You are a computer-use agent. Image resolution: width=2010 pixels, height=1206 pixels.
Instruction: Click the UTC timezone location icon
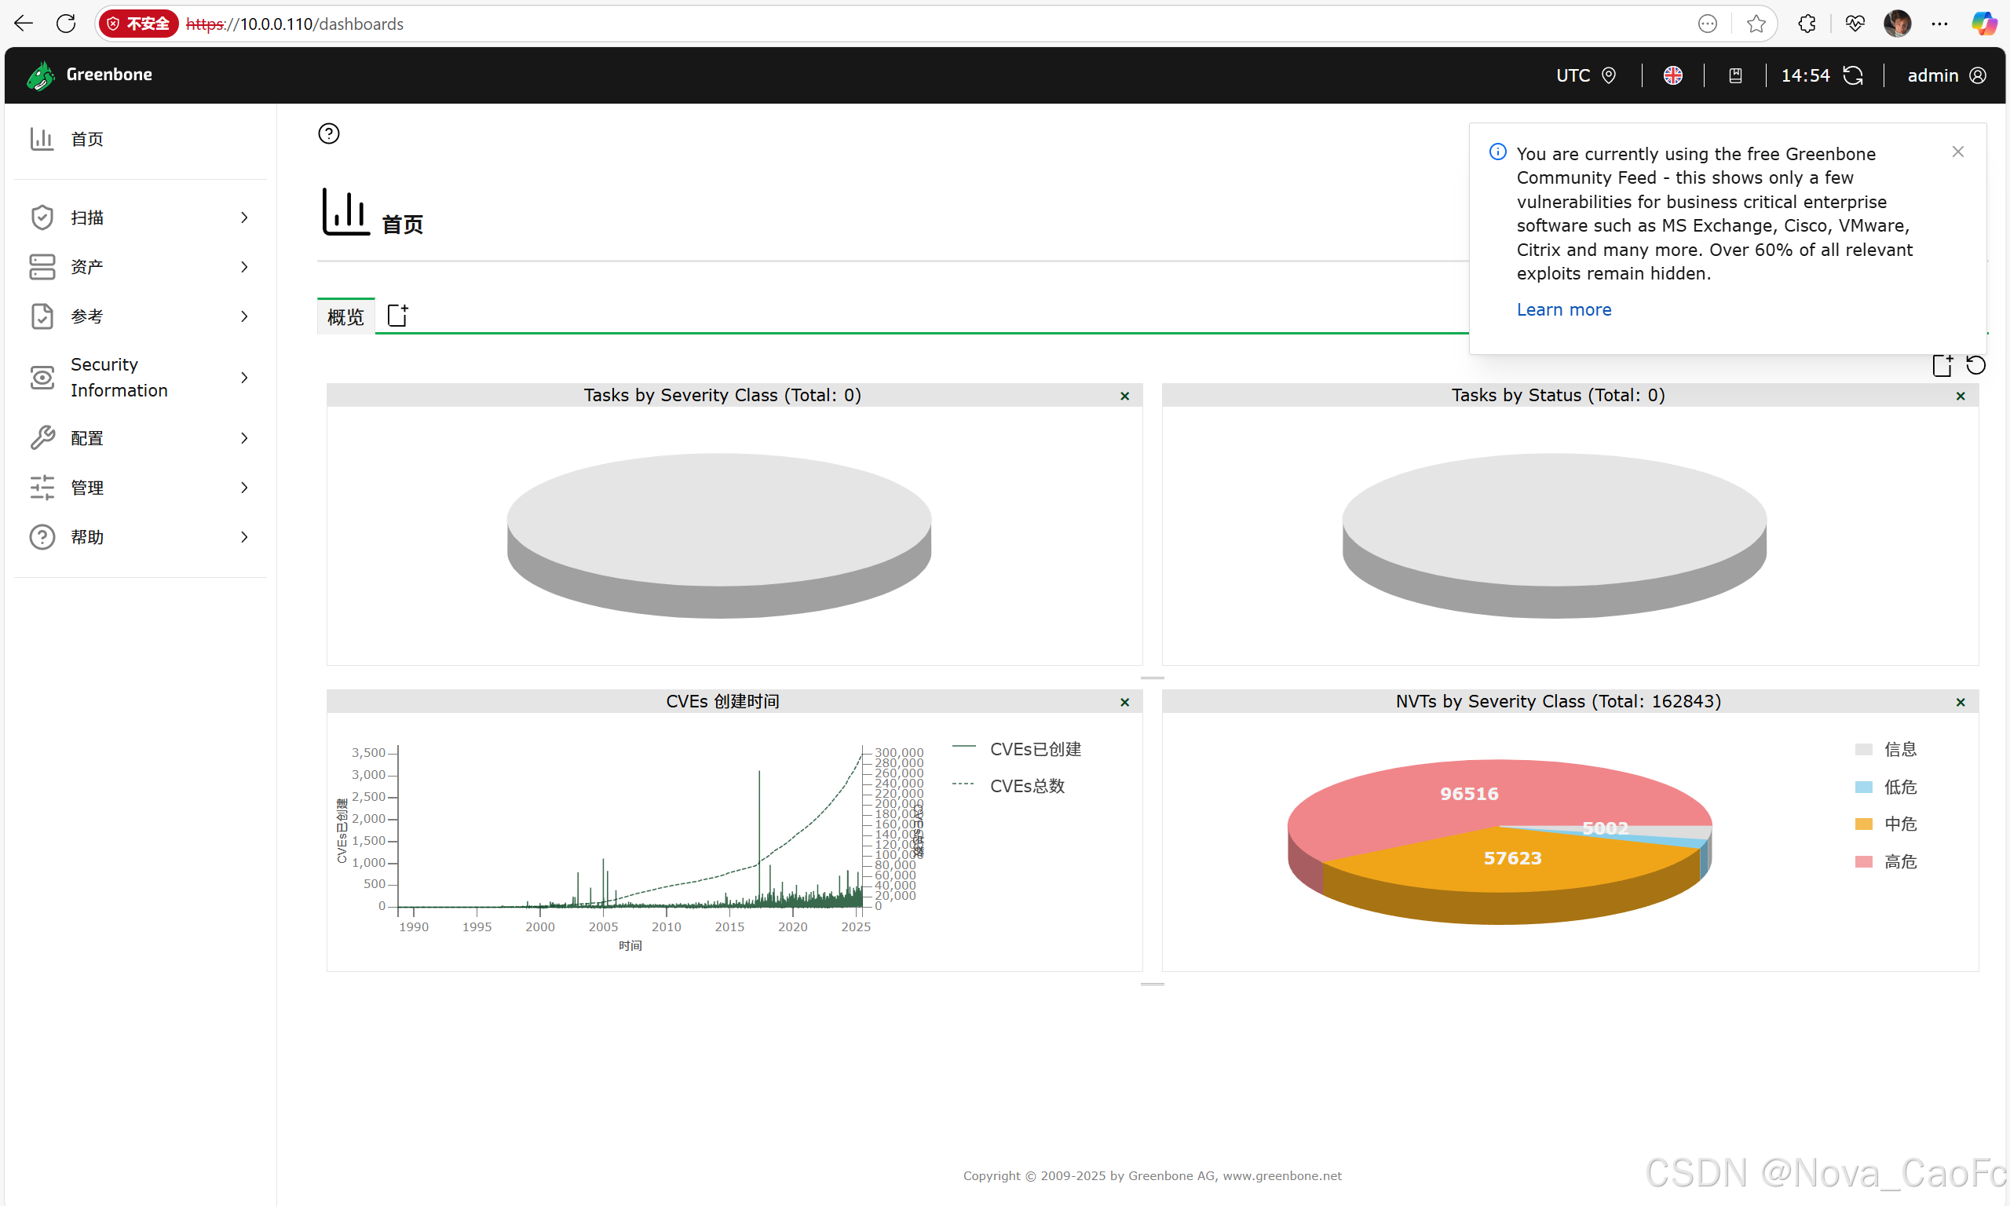pos(1608,75)
